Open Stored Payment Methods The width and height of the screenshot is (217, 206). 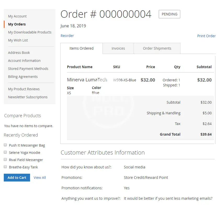click(28, 69)
